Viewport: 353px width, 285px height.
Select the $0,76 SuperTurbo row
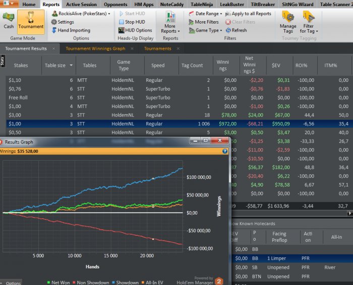click(x=180, y=89)
